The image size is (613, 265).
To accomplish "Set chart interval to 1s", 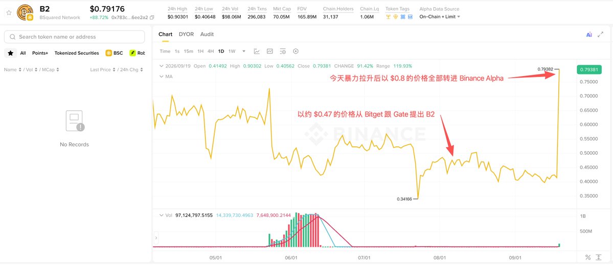I will [x=177, y=51].
